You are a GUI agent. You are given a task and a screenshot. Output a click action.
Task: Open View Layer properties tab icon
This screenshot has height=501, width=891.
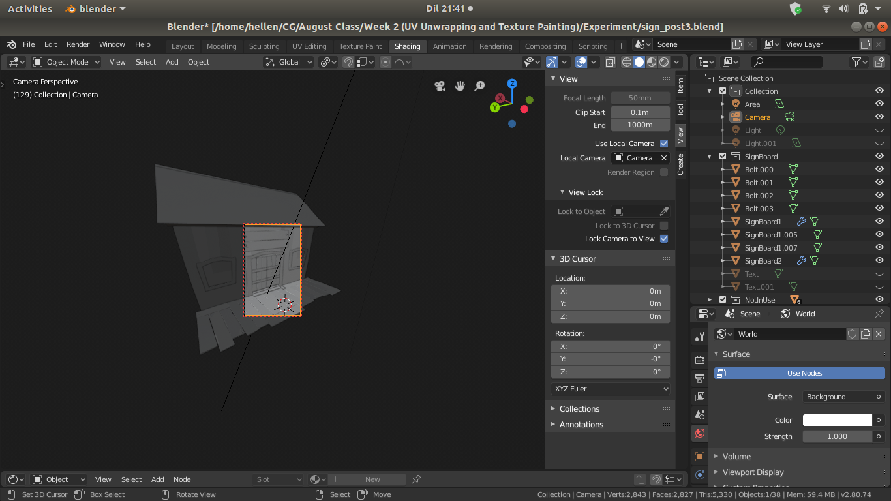point(700,396)
